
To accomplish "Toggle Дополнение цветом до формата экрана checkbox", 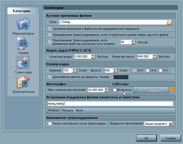I will click(50, 77).
